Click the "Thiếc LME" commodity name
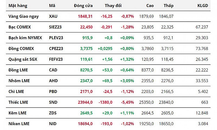Viewport: 217px width, 130px height. coord(18,102)
